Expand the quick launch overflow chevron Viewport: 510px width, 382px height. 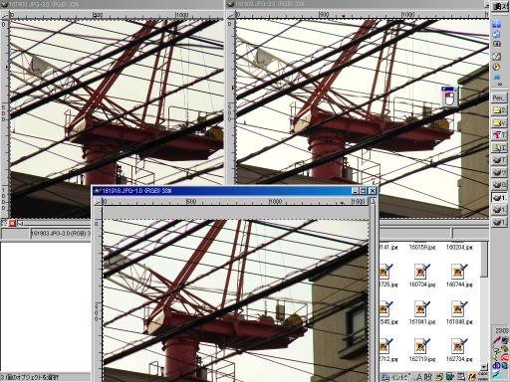click(499, 85)
